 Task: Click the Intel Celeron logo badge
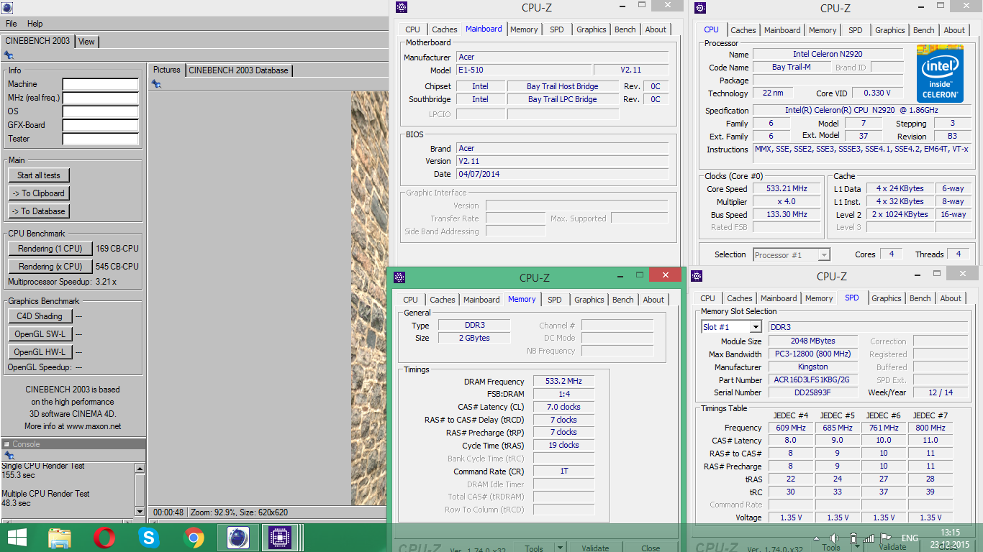pos(940,73)
